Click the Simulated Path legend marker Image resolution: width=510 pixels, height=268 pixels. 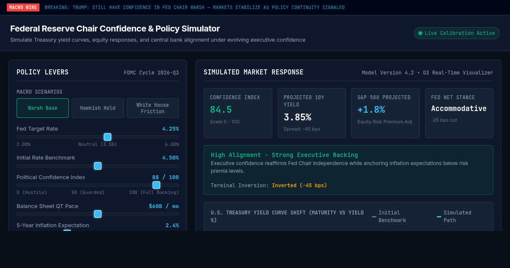pos(439,217)
